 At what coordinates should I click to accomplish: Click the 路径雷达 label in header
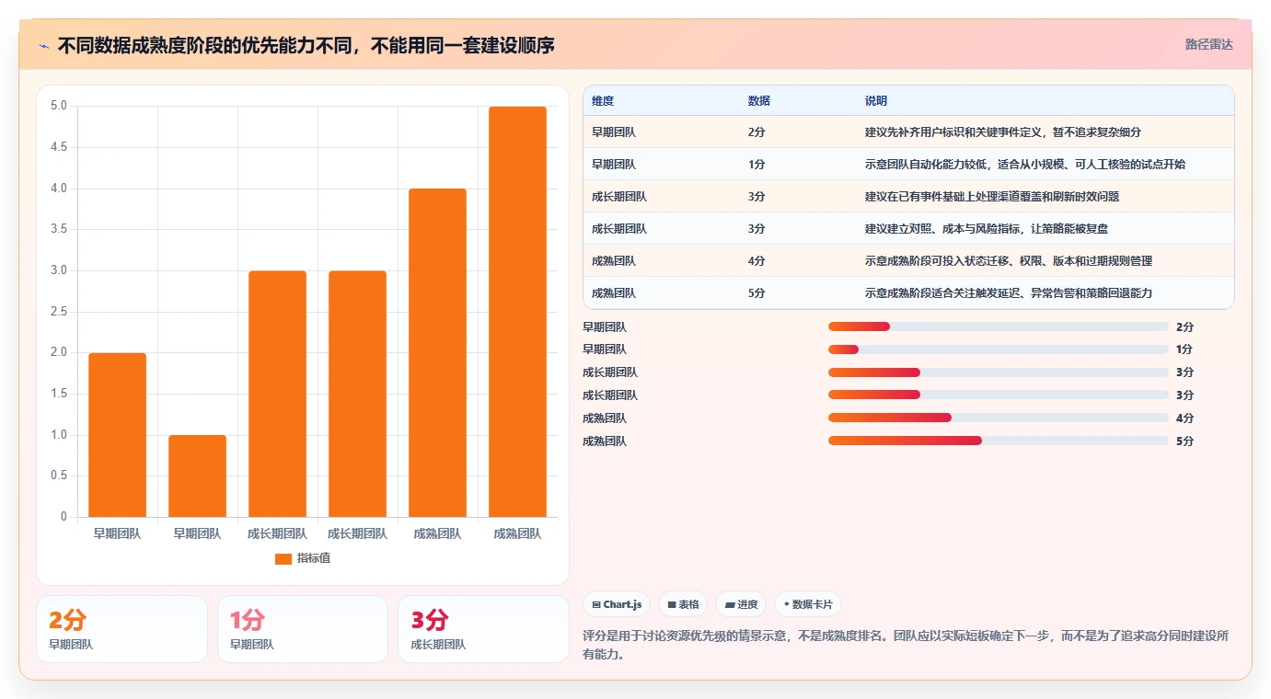[x=1208, y=44]
